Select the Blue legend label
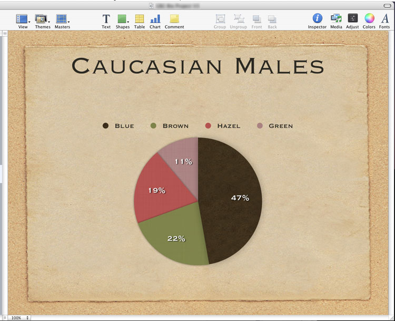Screen dimensions: 395x321 coord(124,126)
